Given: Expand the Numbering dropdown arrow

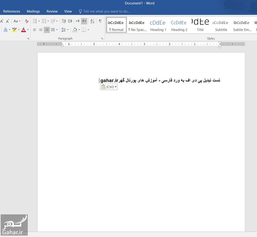Looking at the screenshot, I should coord(48,21).
